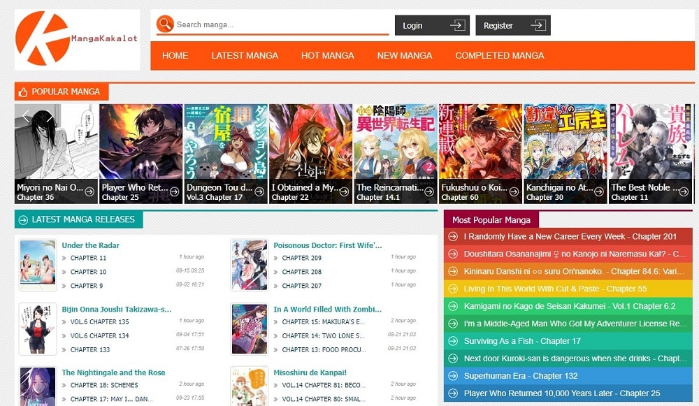This screenshot has height=406, width=699.
Task: Click arrow icon beside Kininaru Danshi entry
Action: pos(453,271)
